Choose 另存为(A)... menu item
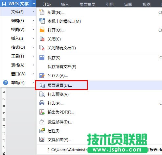This screenshot has width=162, height=155. click(x=99, y=75)
